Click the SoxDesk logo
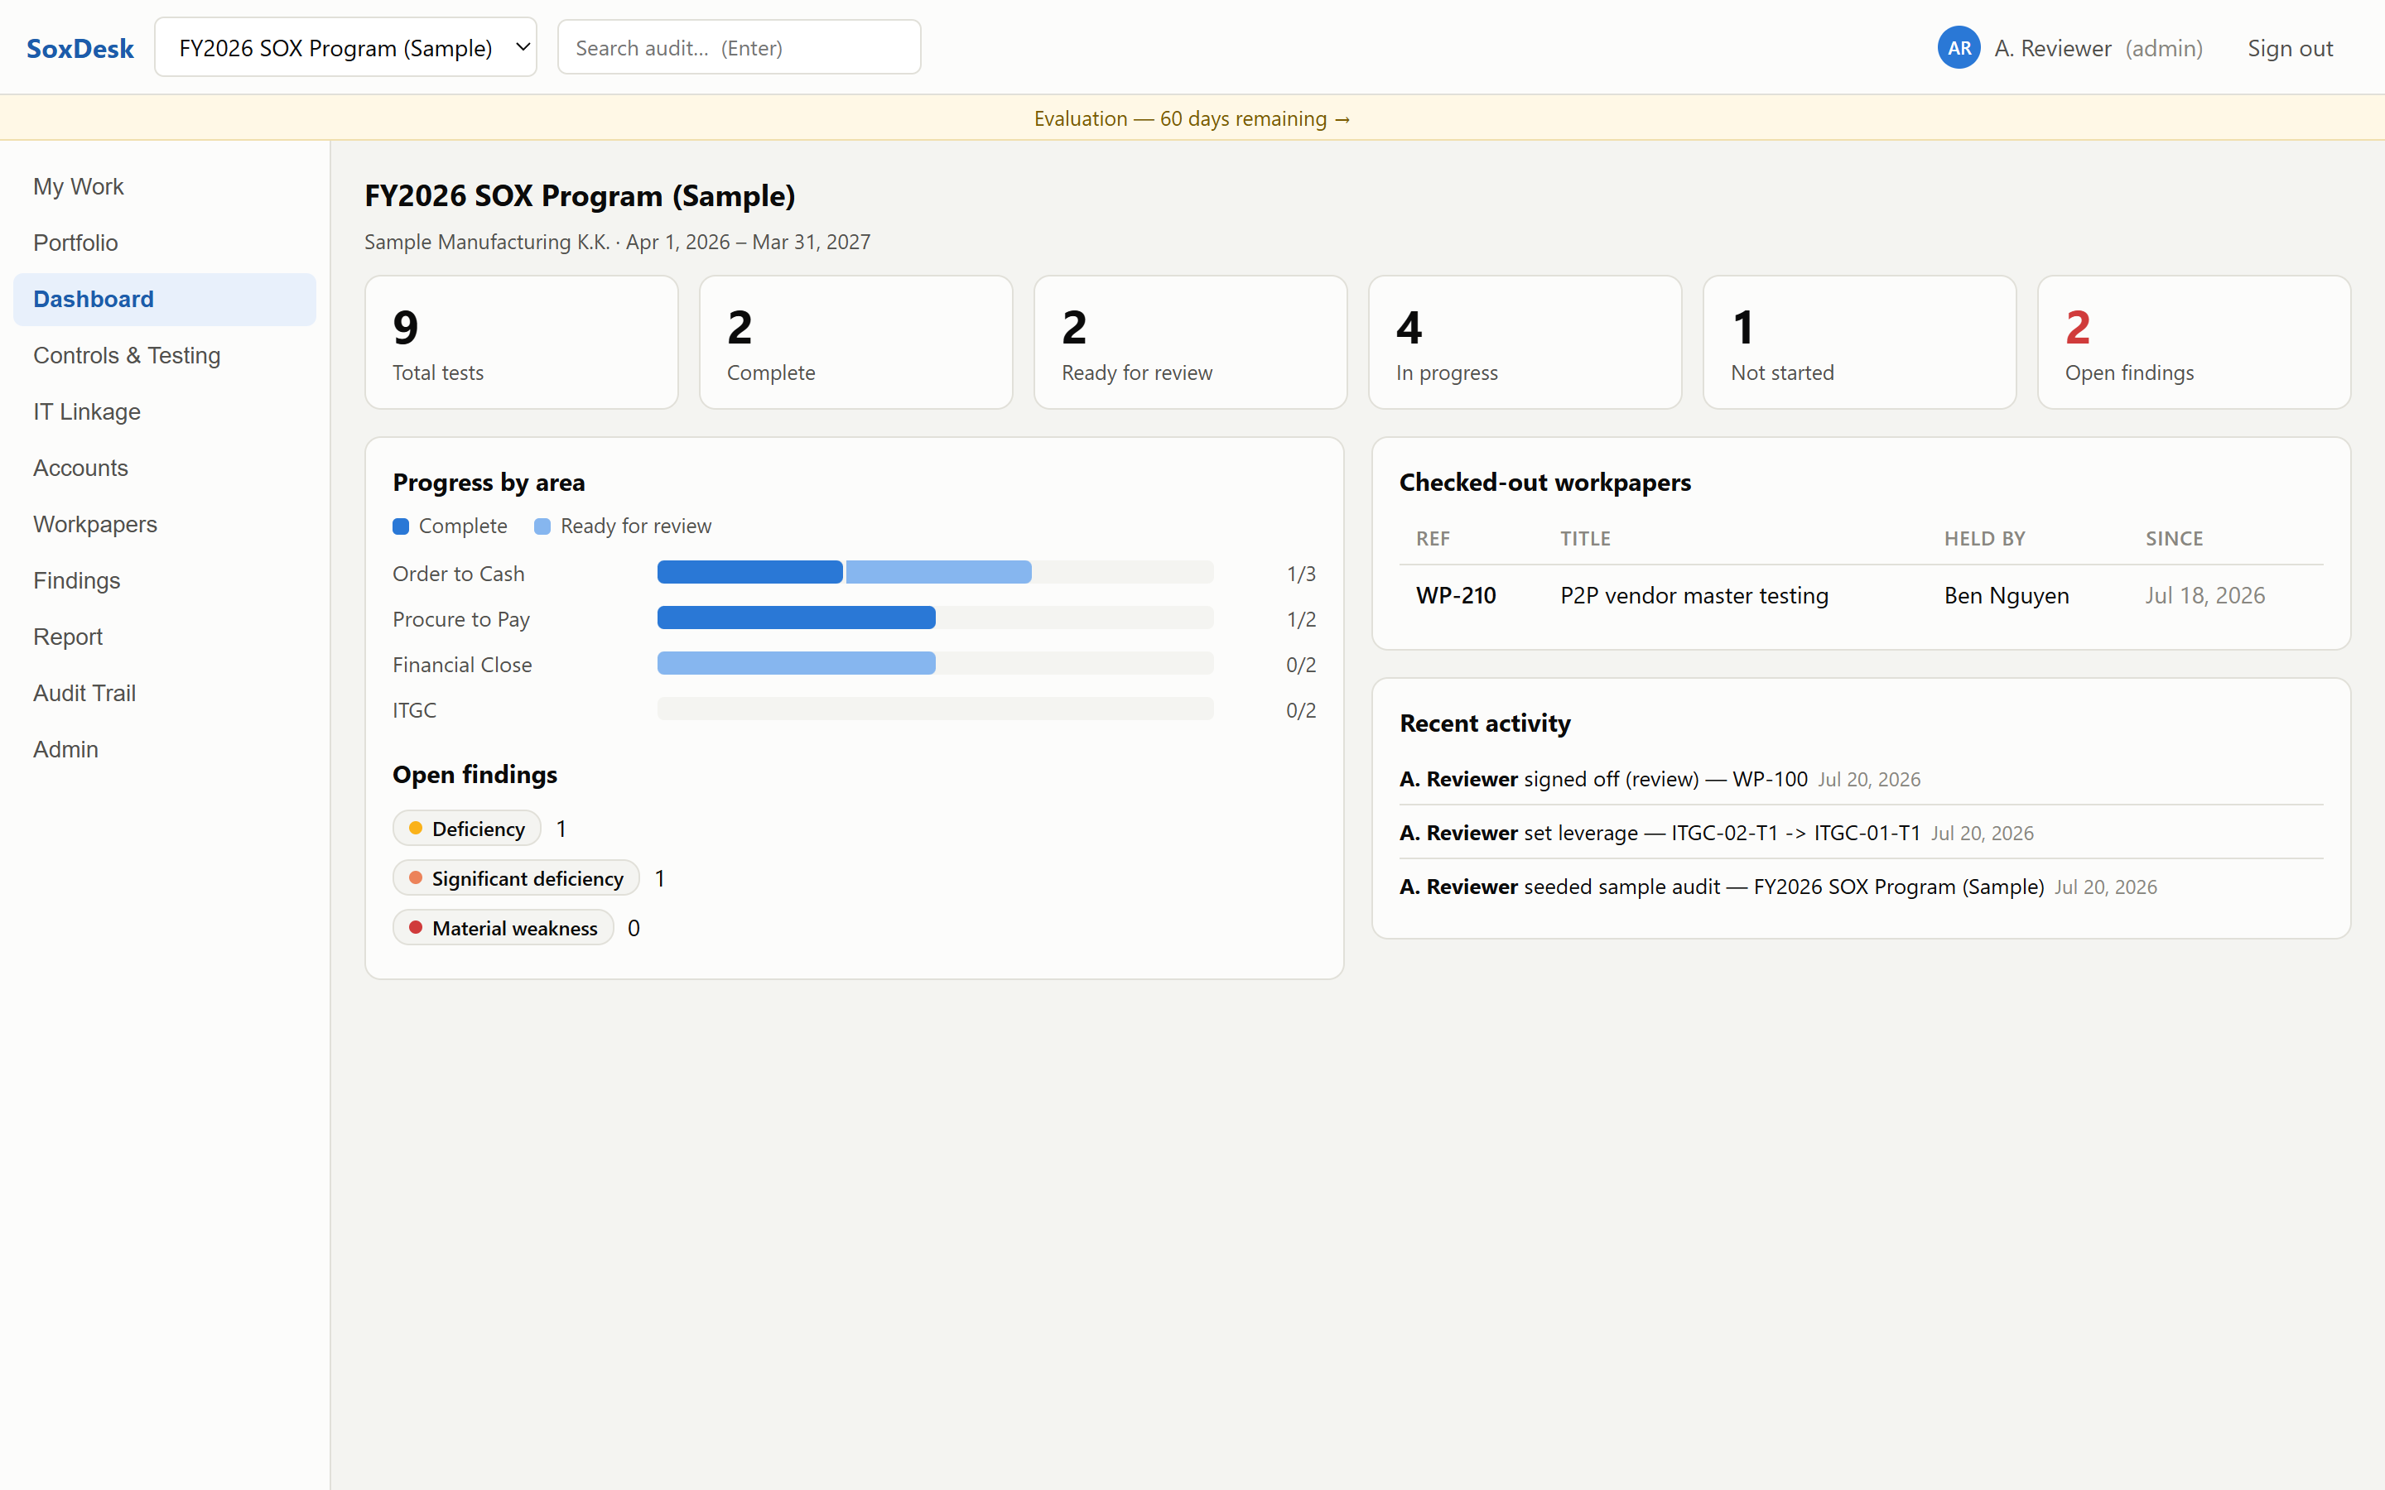 click(x=79, y=48)
